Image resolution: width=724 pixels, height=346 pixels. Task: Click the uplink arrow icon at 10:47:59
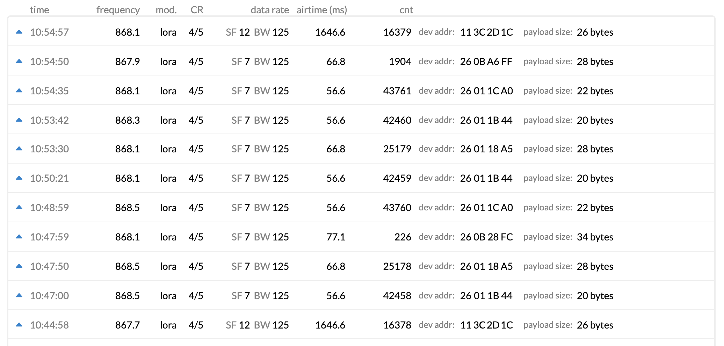pos(19,237)
